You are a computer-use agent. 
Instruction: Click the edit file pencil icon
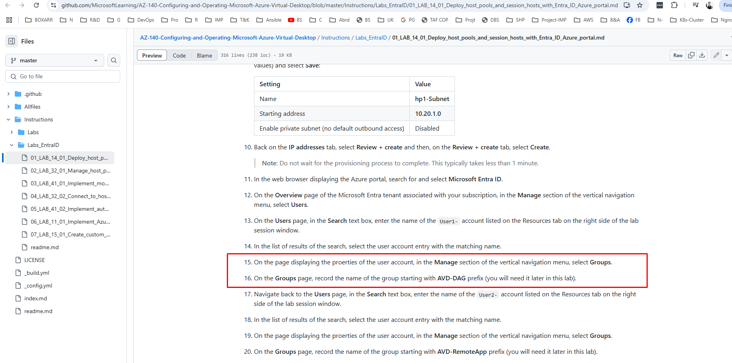[716, 55]
